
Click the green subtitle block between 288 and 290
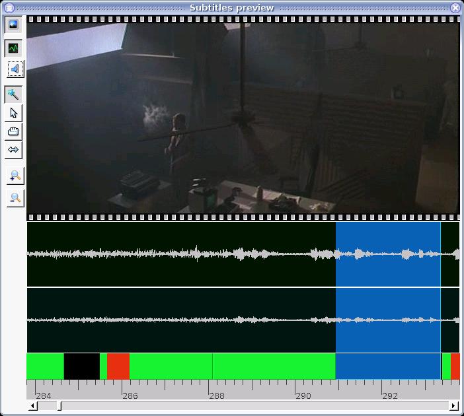point(274,366)
